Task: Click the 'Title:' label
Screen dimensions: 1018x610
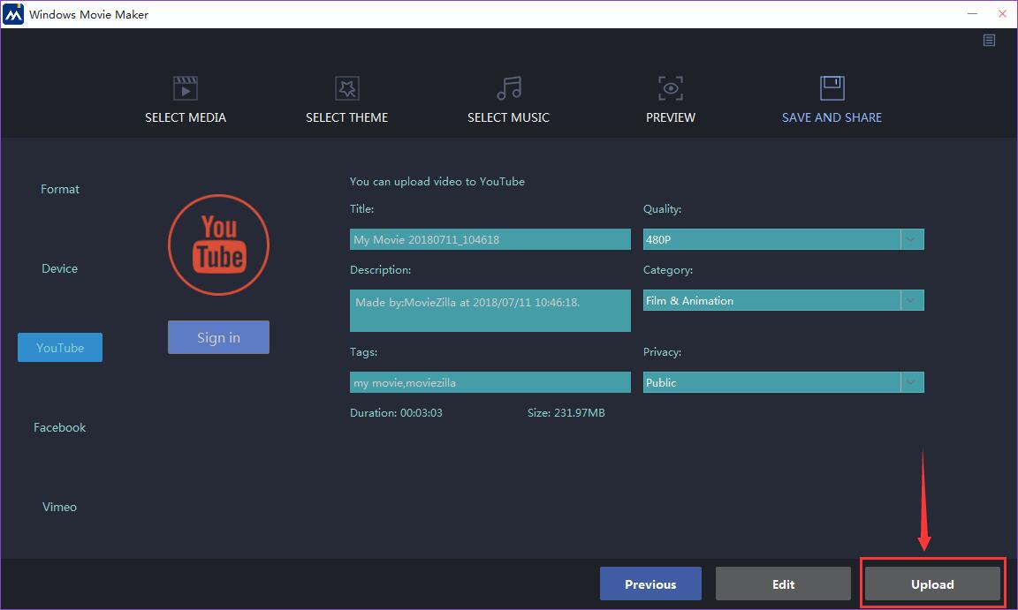Action: click(x=361, y=208)
